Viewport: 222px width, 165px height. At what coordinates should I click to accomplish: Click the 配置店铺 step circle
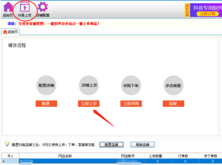pyautogui.click(x=46, y=85)
